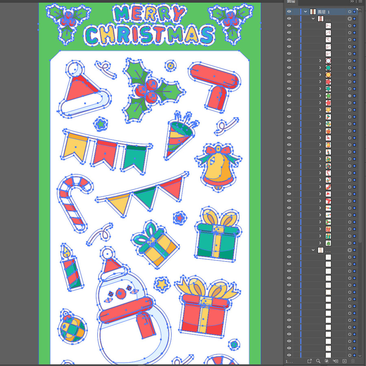Click the Layers panel scroll-up arrow
Viewport: 366px width, 366px height.
[x=360, y=10]
